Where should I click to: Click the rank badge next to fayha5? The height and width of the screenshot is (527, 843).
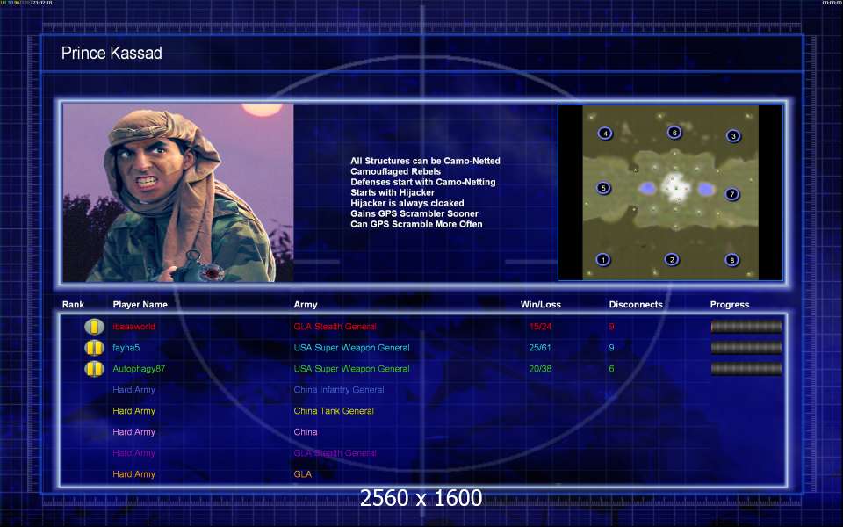coord(94,348)
